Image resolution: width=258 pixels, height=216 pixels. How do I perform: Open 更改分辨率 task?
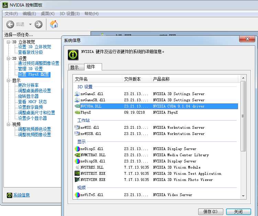(x=28, y=85)
